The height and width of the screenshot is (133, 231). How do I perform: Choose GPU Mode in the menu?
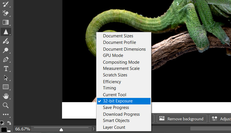pyautogui.click(x=124, y=55)
